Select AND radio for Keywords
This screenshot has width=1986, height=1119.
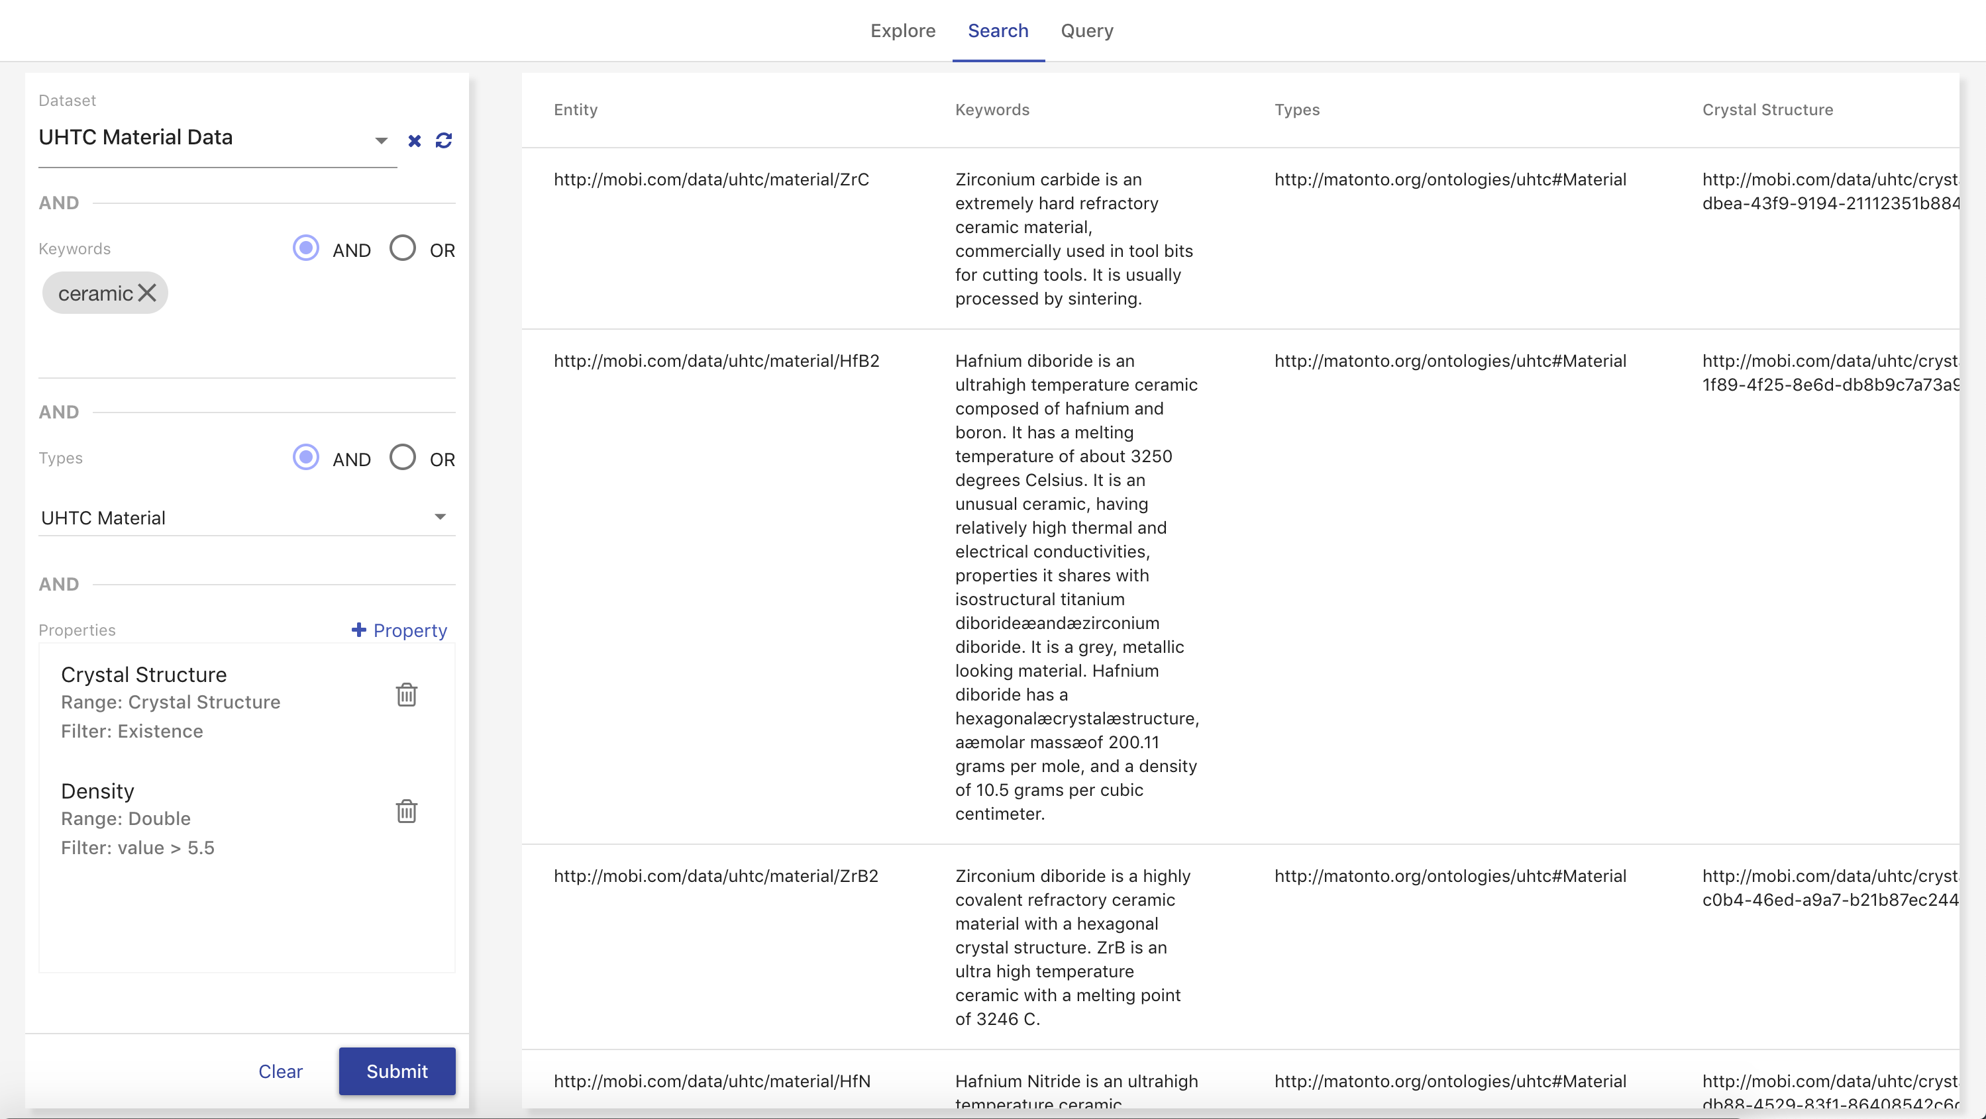pyautogui.click(x=306, y=248)
